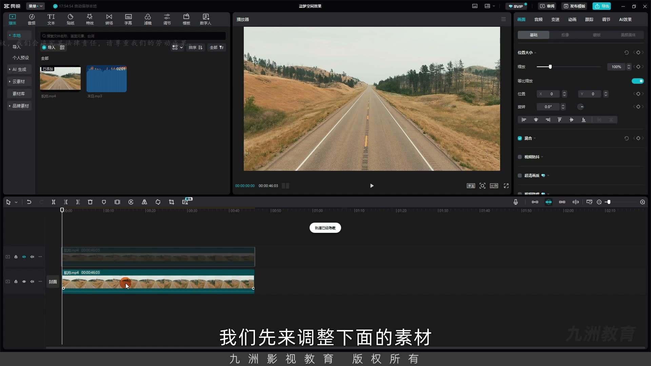Image resolution: width=651 pixels, height=366 pixels.
Task: Switch to the 跟踪 tracking tab
Action: click(589, 20)
